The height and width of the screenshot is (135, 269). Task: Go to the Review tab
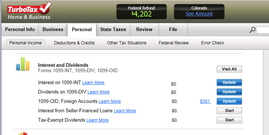coord(144,30)
